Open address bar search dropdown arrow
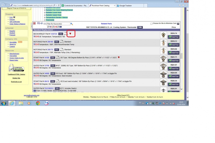This screenshot has height=143, width=215. coord(56,5)
